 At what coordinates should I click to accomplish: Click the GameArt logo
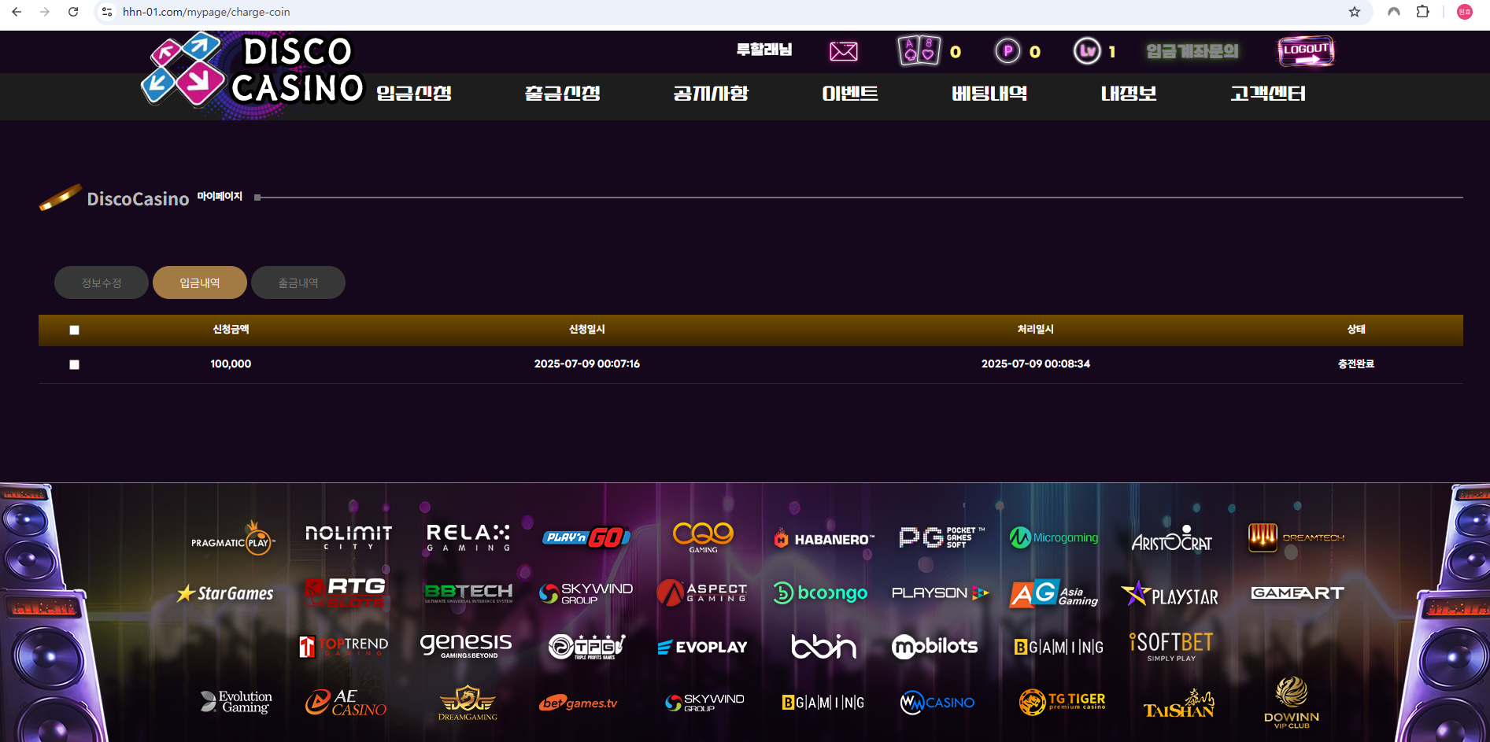click(x=1297, y=592)
